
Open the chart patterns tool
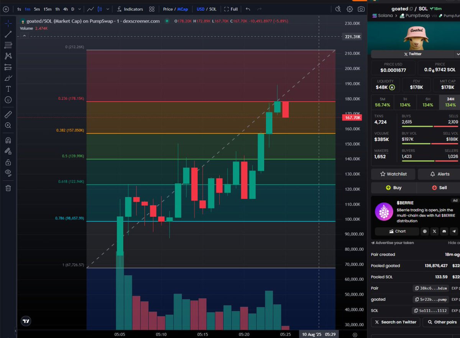[8, 56]
